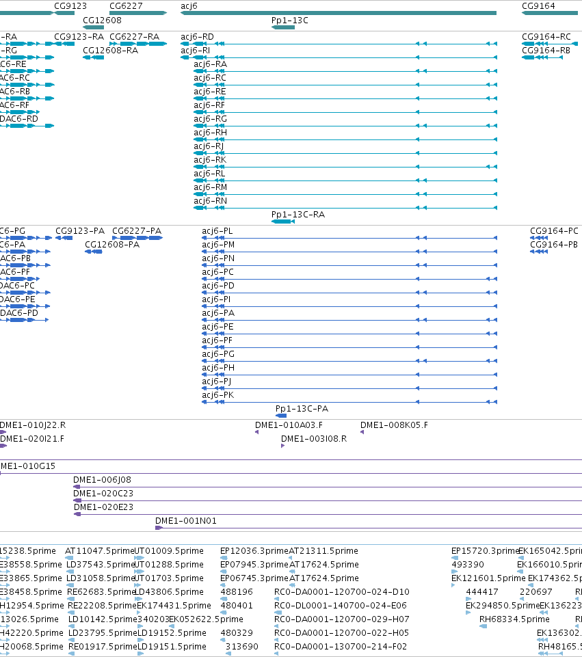Screen dimensions: 582x657
Task: Click protein label acj6-PJ
Action: click(x=217, y=381)
